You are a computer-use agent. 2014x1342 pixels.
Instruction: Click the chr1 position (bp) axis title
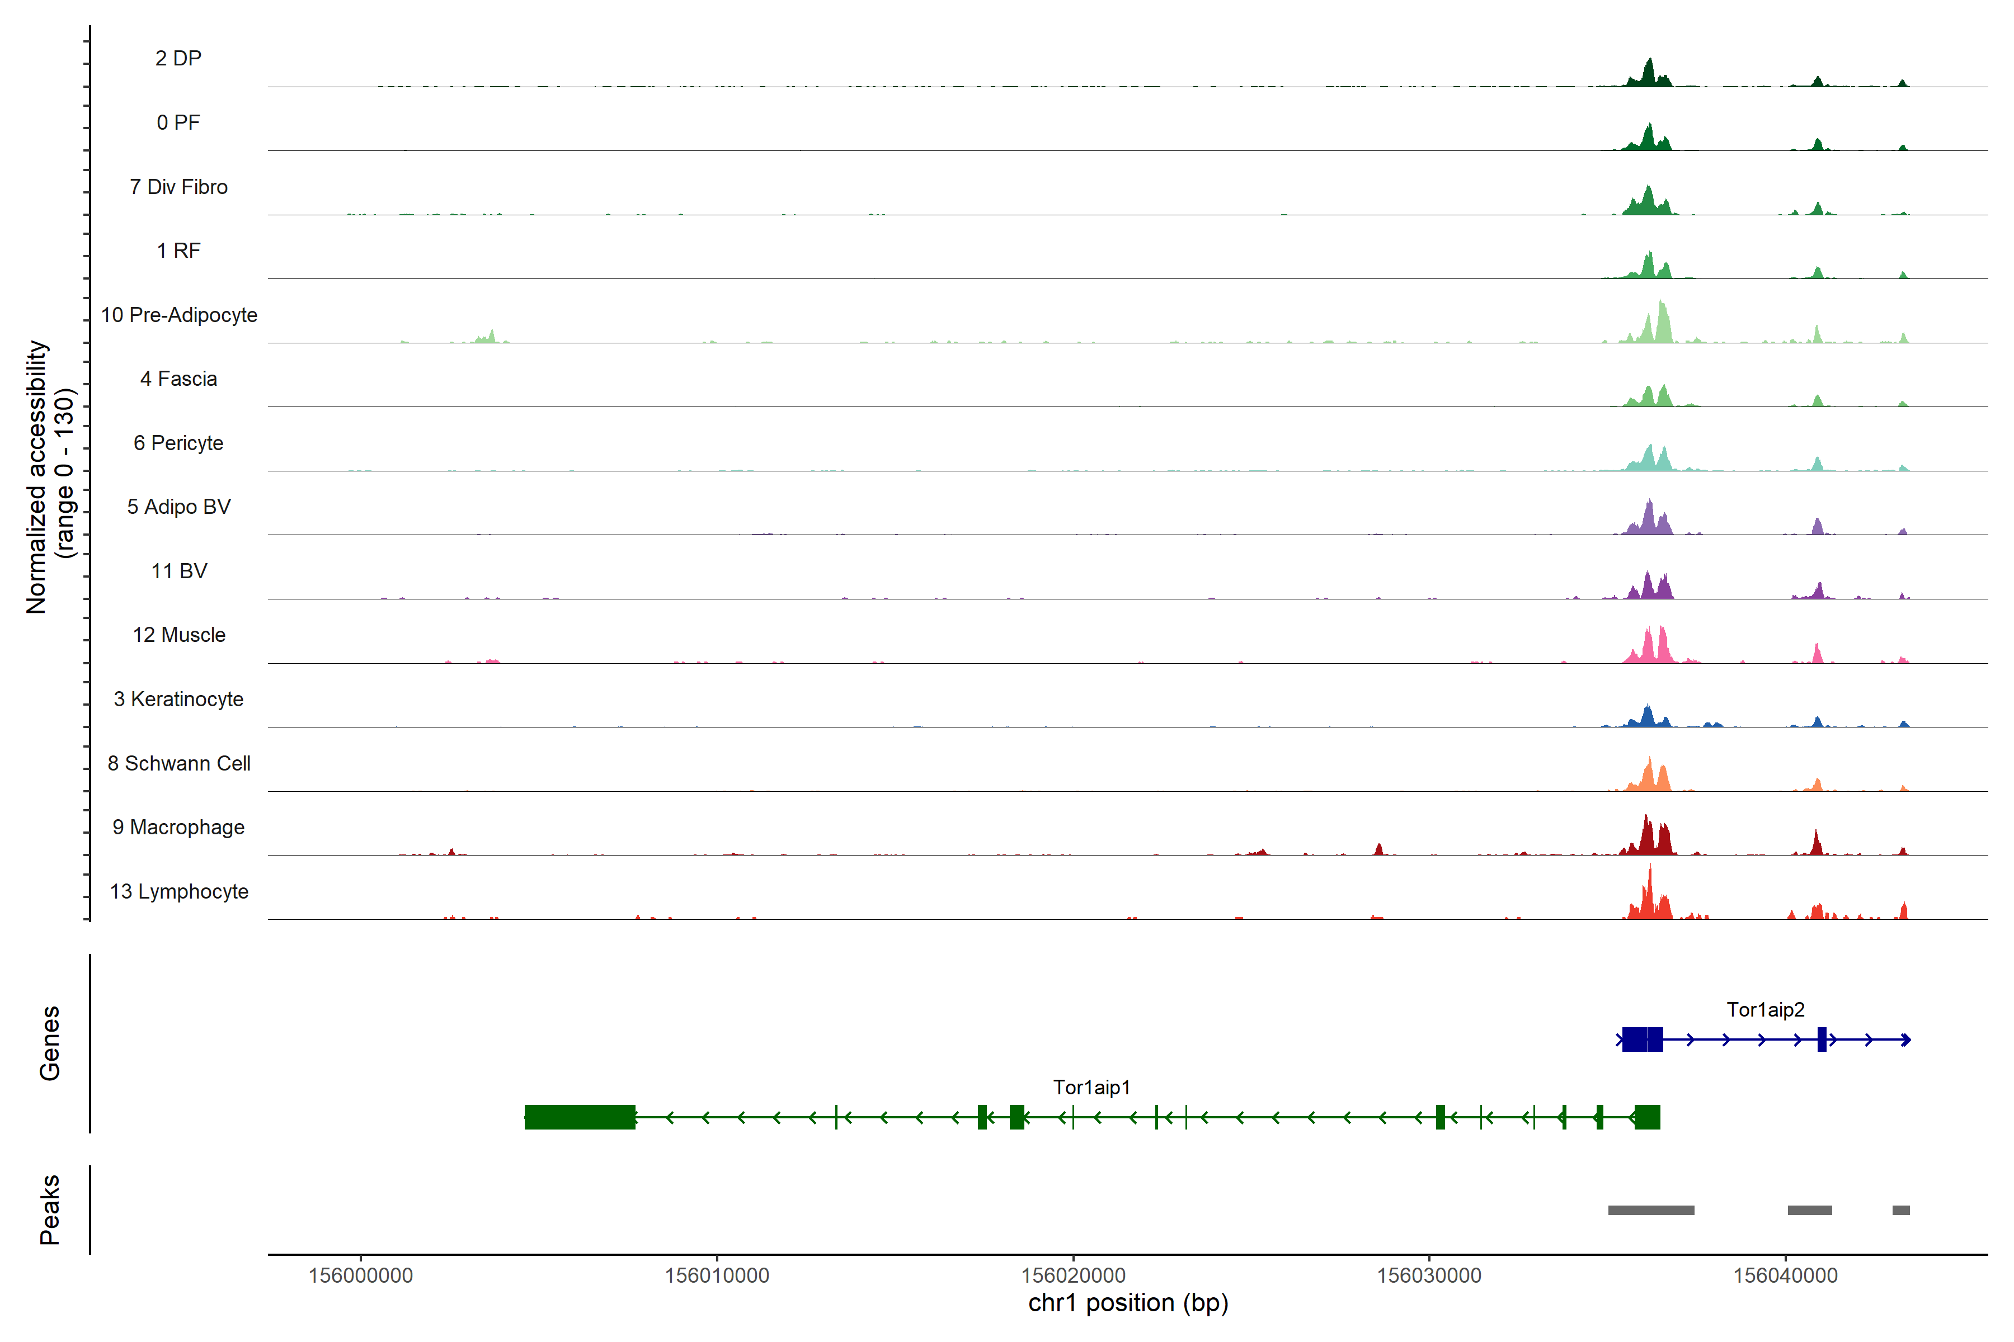pos(1128,1303)
